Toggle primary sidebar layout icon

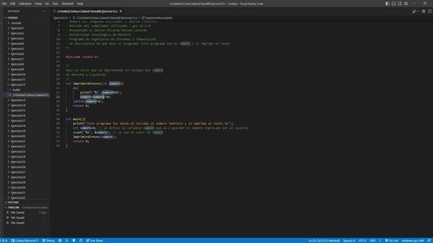(388, 3)
